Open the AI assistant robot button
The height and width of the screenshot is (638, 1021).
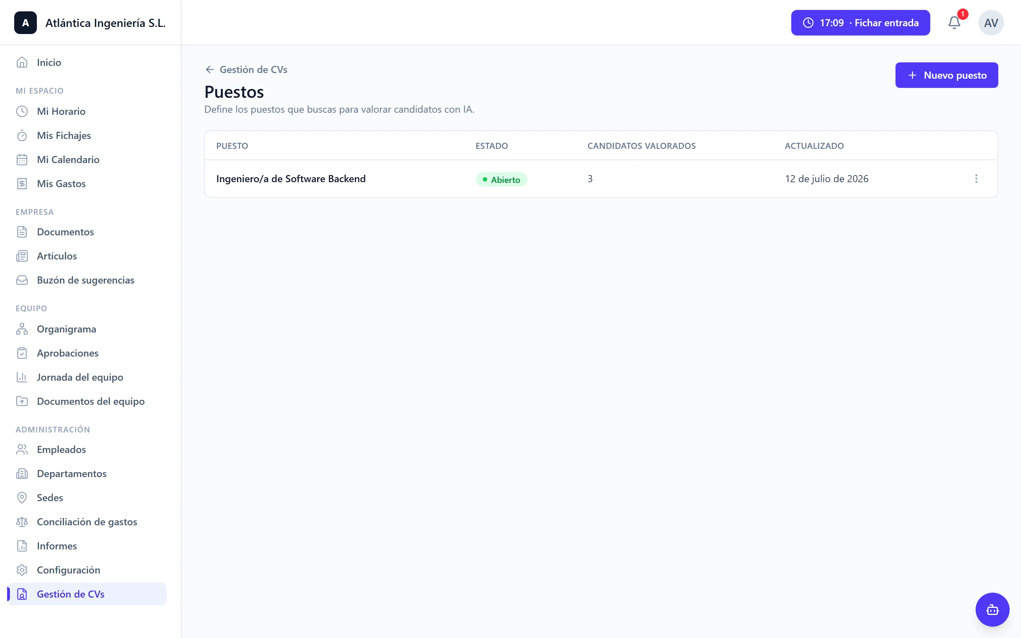tap(992, 609)
